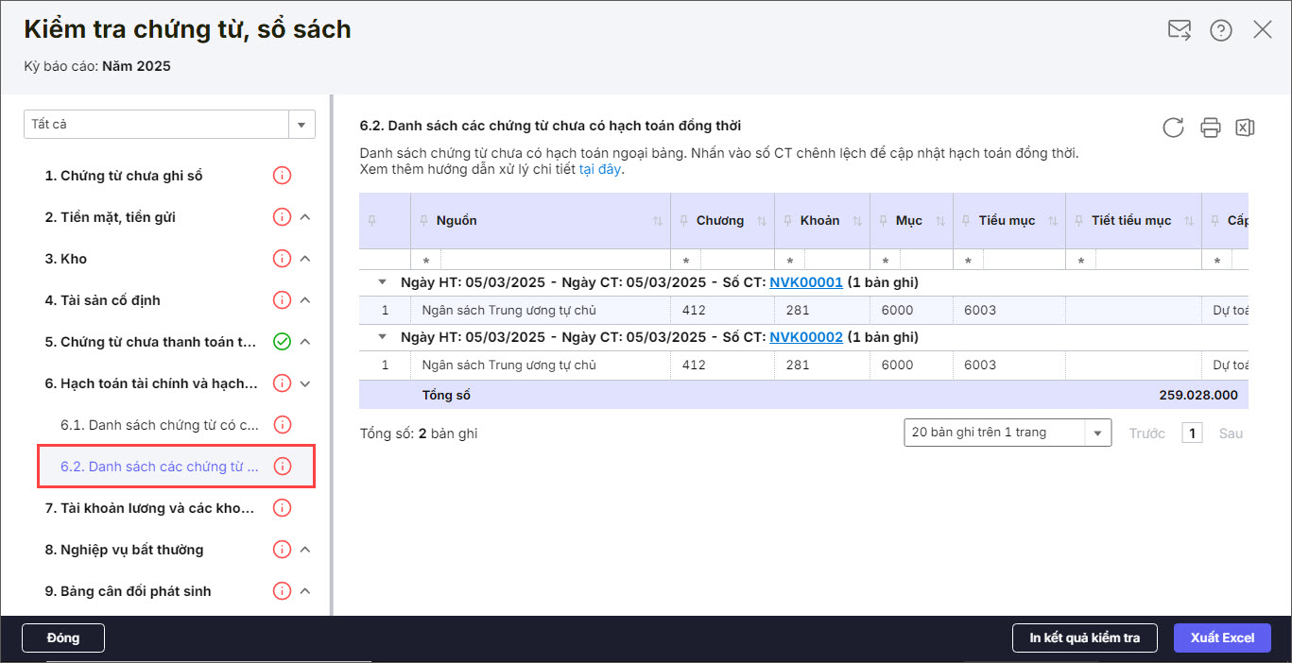Viewport: 1292px width, 663px height.
Task: Expand the Tiền mặt, tiền gửi section
Action: [x=305, y=217]
